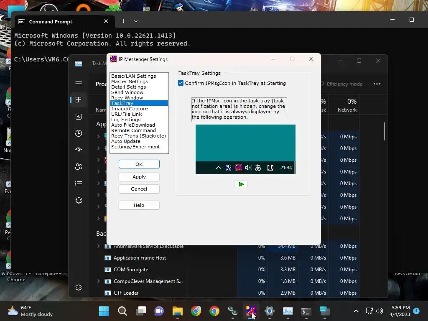Open Chat app from taskbar
Image resolution: width=428 pixels, height=321 pixels.
[x=159, y=311]
